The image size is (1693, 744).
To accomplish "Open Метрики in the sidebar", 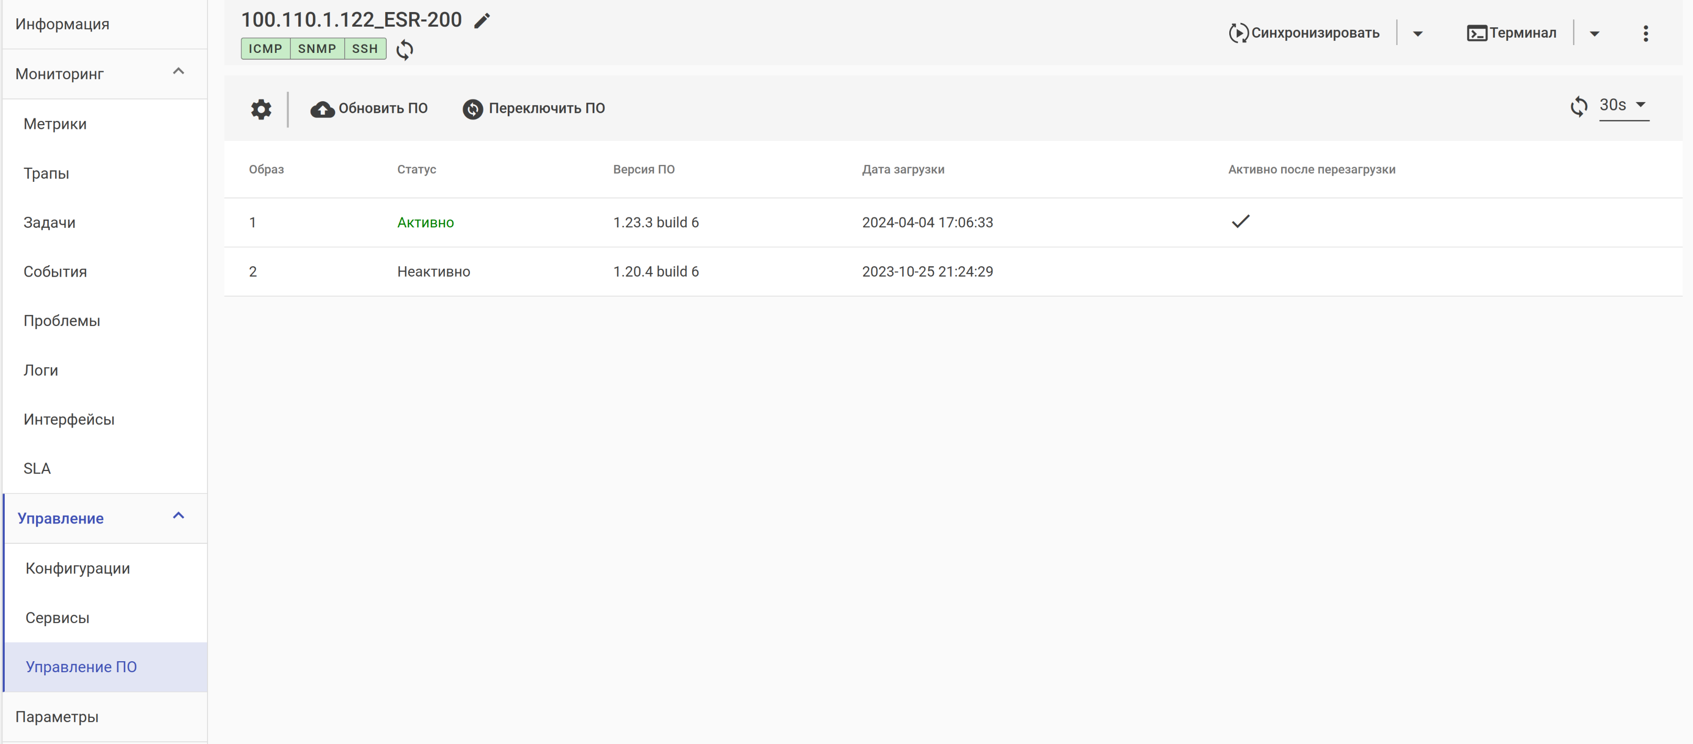I will tap(55, 124).
